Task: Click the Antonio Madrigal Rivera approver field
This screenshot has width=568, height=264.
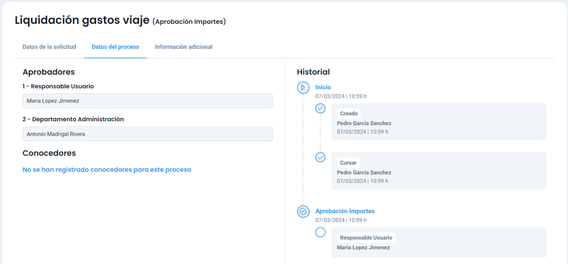Action: tap(148, 134)
